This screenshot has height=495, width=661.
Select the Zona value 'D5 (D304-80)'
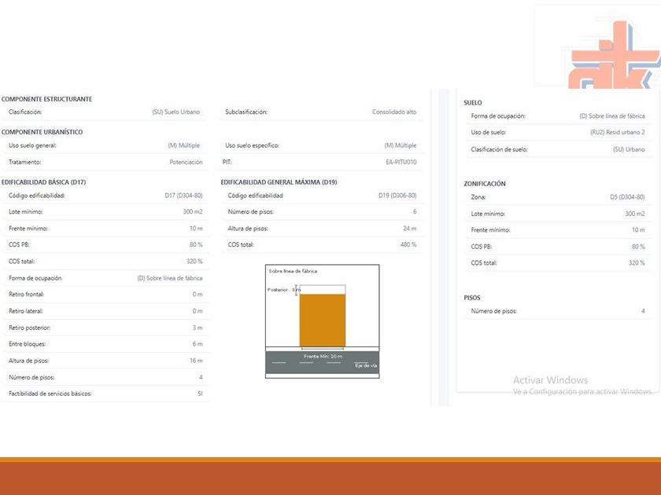click(627, 197)
